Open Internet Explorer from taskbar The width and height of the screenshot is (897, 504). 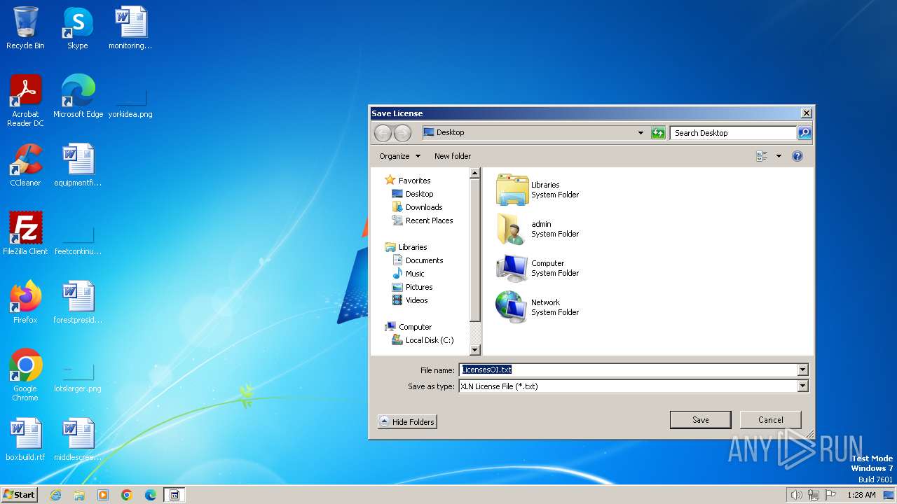coord(55,495)
